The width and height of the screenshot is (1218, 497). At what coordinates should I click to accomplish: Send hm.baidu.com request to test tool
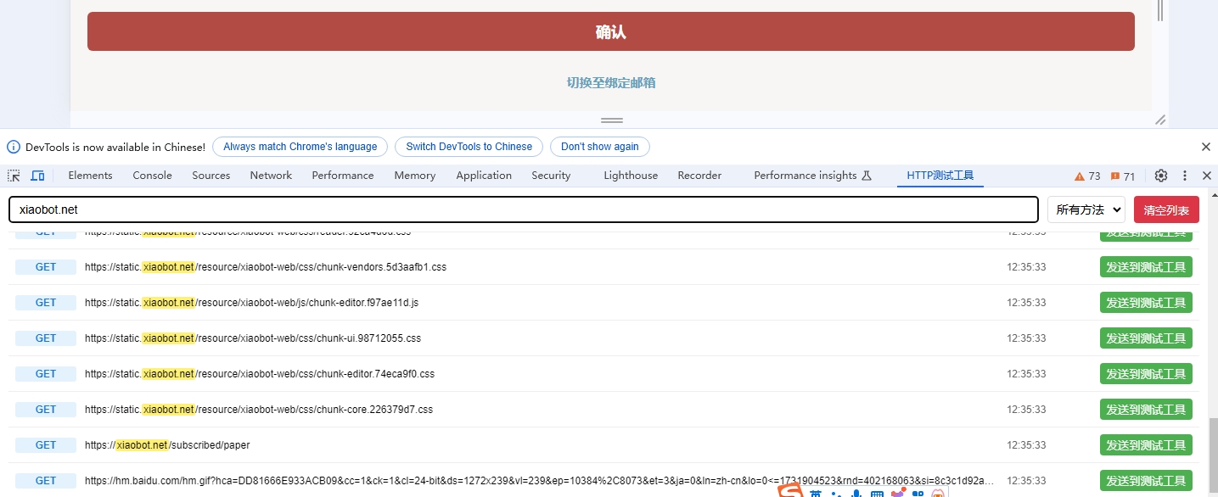[x=1146, y=481]
